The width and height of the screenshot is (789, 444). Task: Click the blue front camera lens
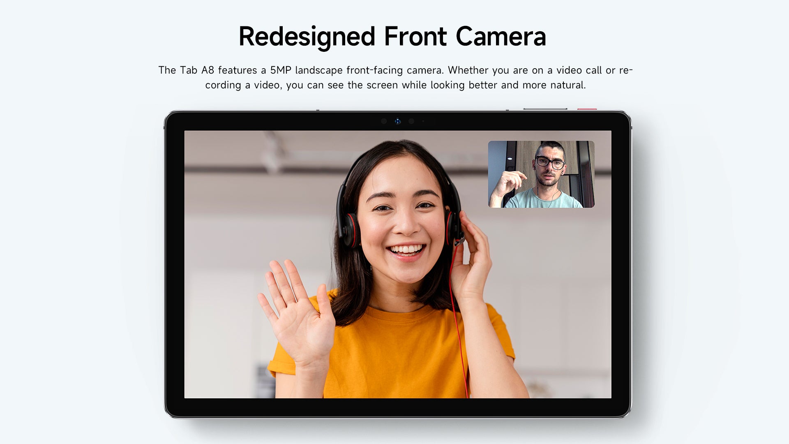(x=397, y=121)
